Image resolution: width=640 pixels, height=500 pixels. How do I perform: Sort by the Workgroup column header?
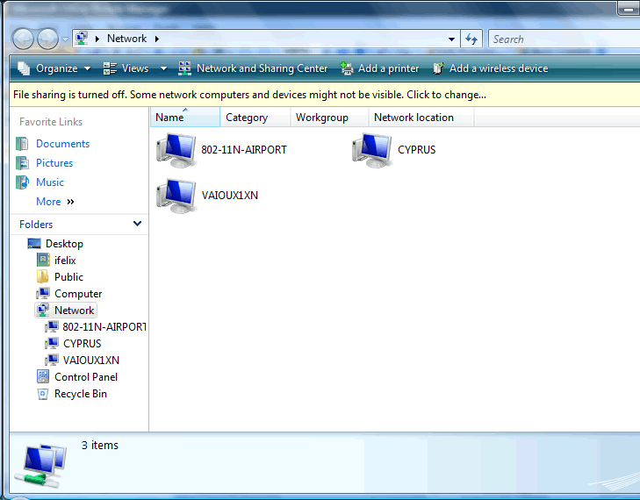pos(322,118)
